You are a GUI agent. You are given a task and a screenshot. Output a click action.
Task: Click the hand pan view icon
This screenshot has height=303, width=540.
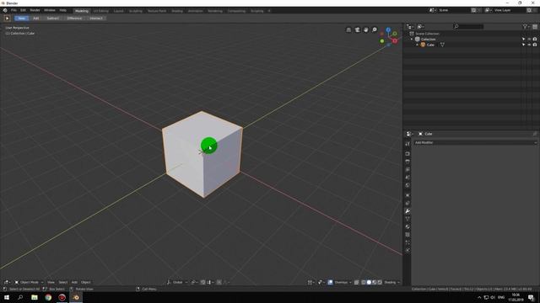[x=365, y=30]
